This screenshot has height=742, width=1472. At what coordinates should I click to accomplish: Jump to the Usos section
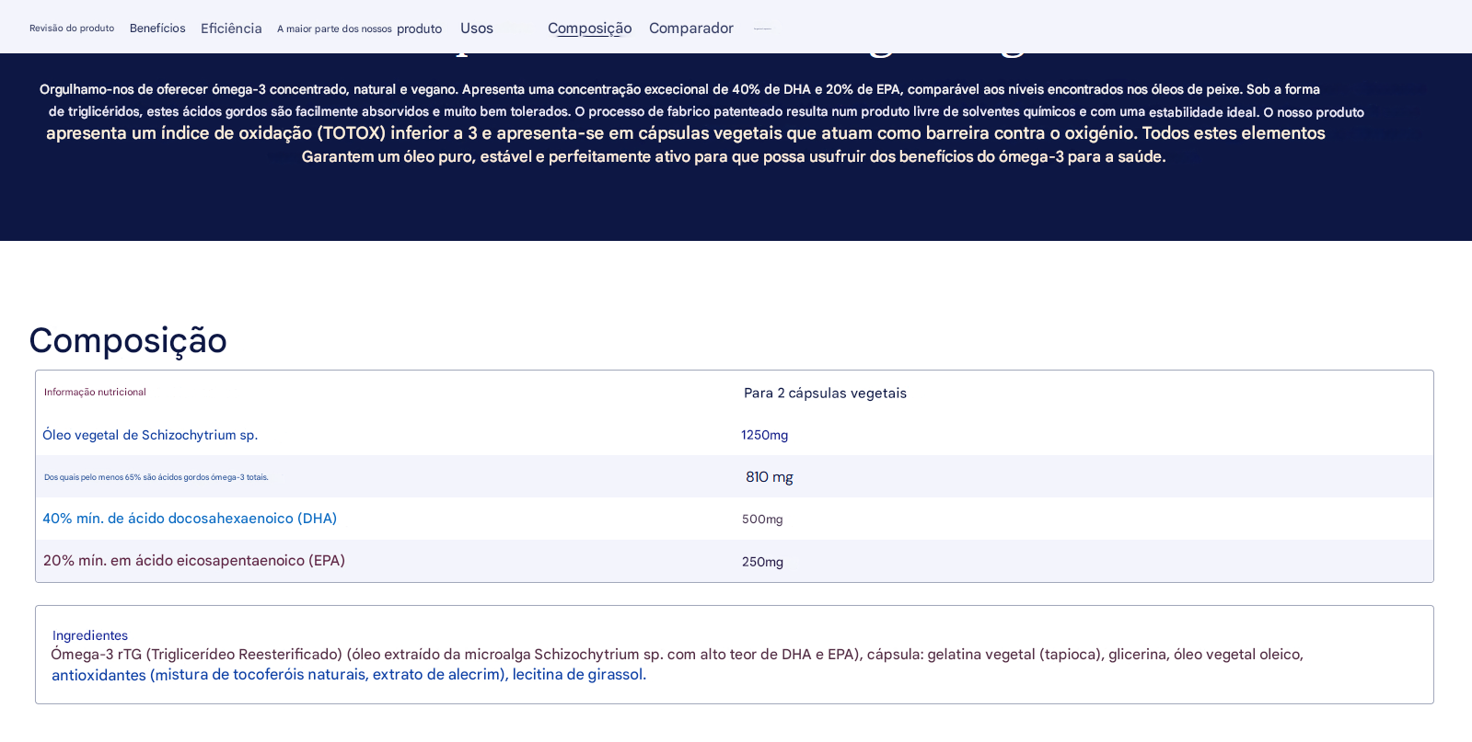(x=476, y=29)
